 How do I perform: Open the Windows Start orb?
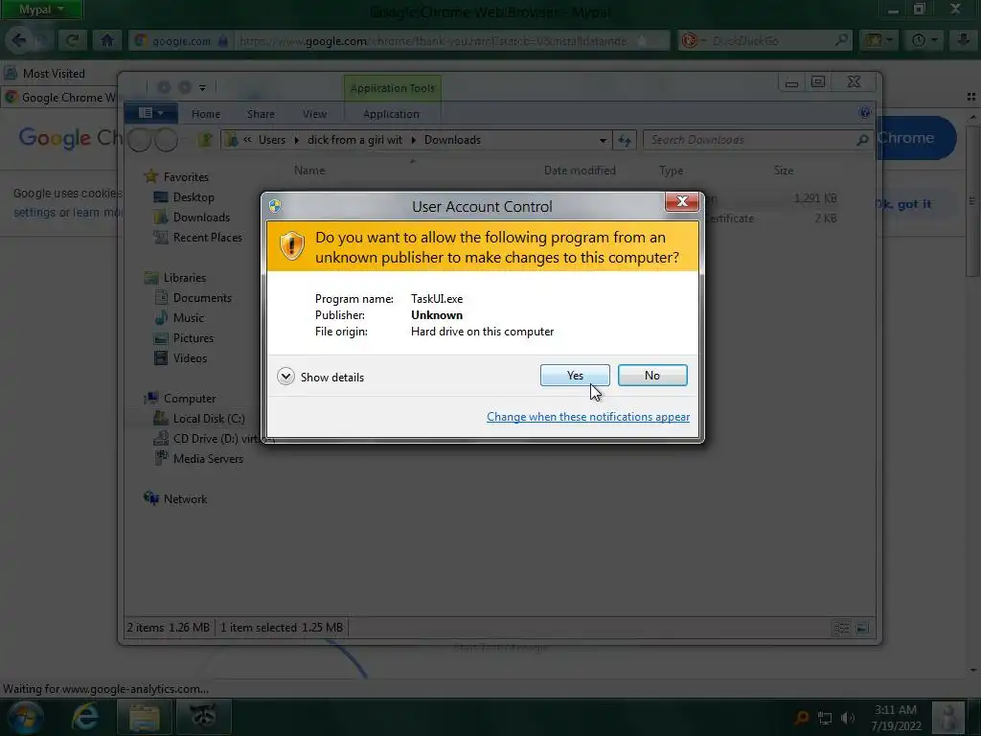point(24,717)
